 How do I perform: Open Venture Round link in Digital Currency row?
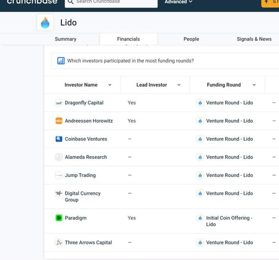[x=230, y=193]
